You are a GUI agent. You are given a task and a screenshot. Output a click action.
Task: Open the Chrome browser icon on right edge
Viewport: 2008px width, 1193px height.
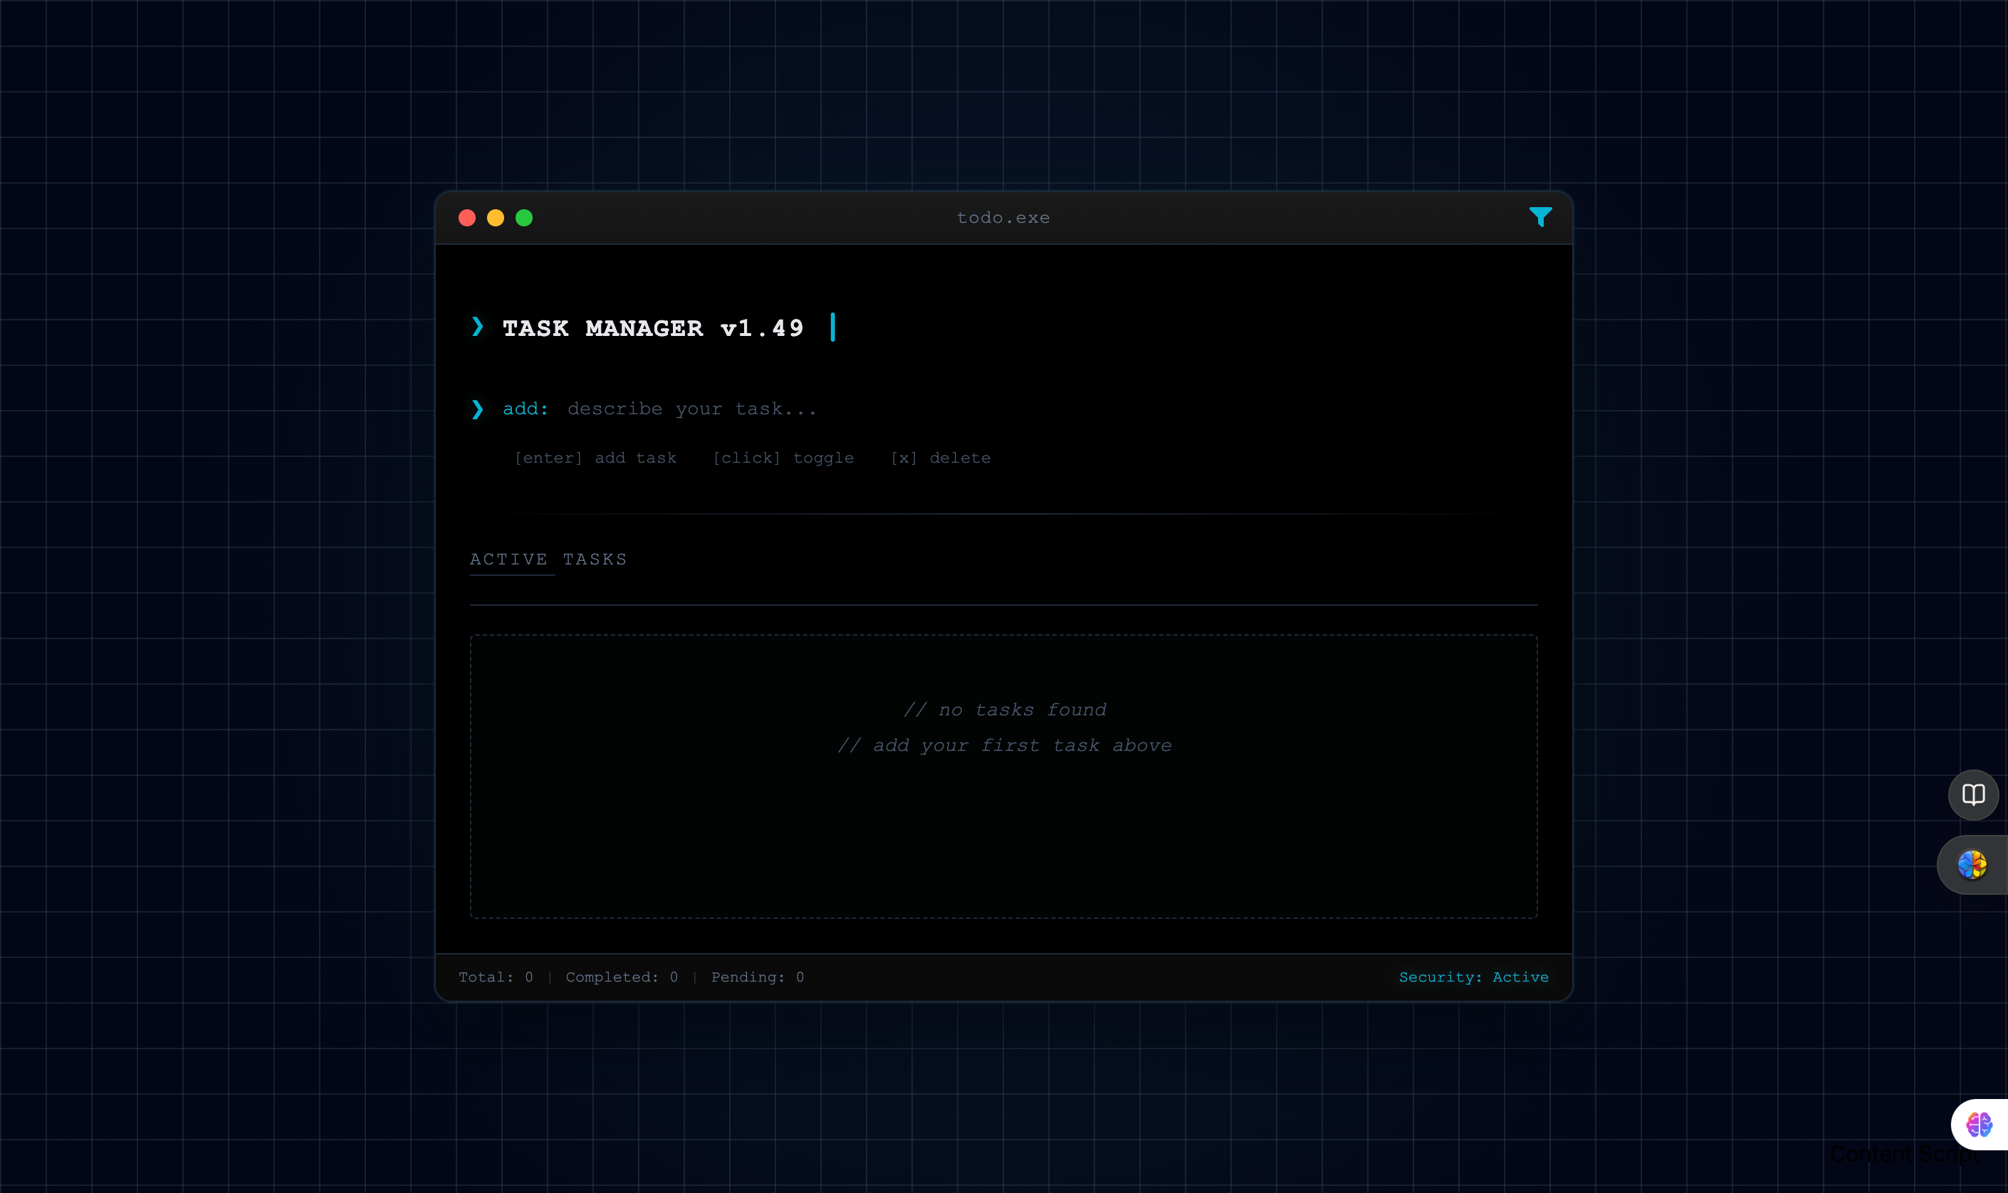pos(1972,865)
